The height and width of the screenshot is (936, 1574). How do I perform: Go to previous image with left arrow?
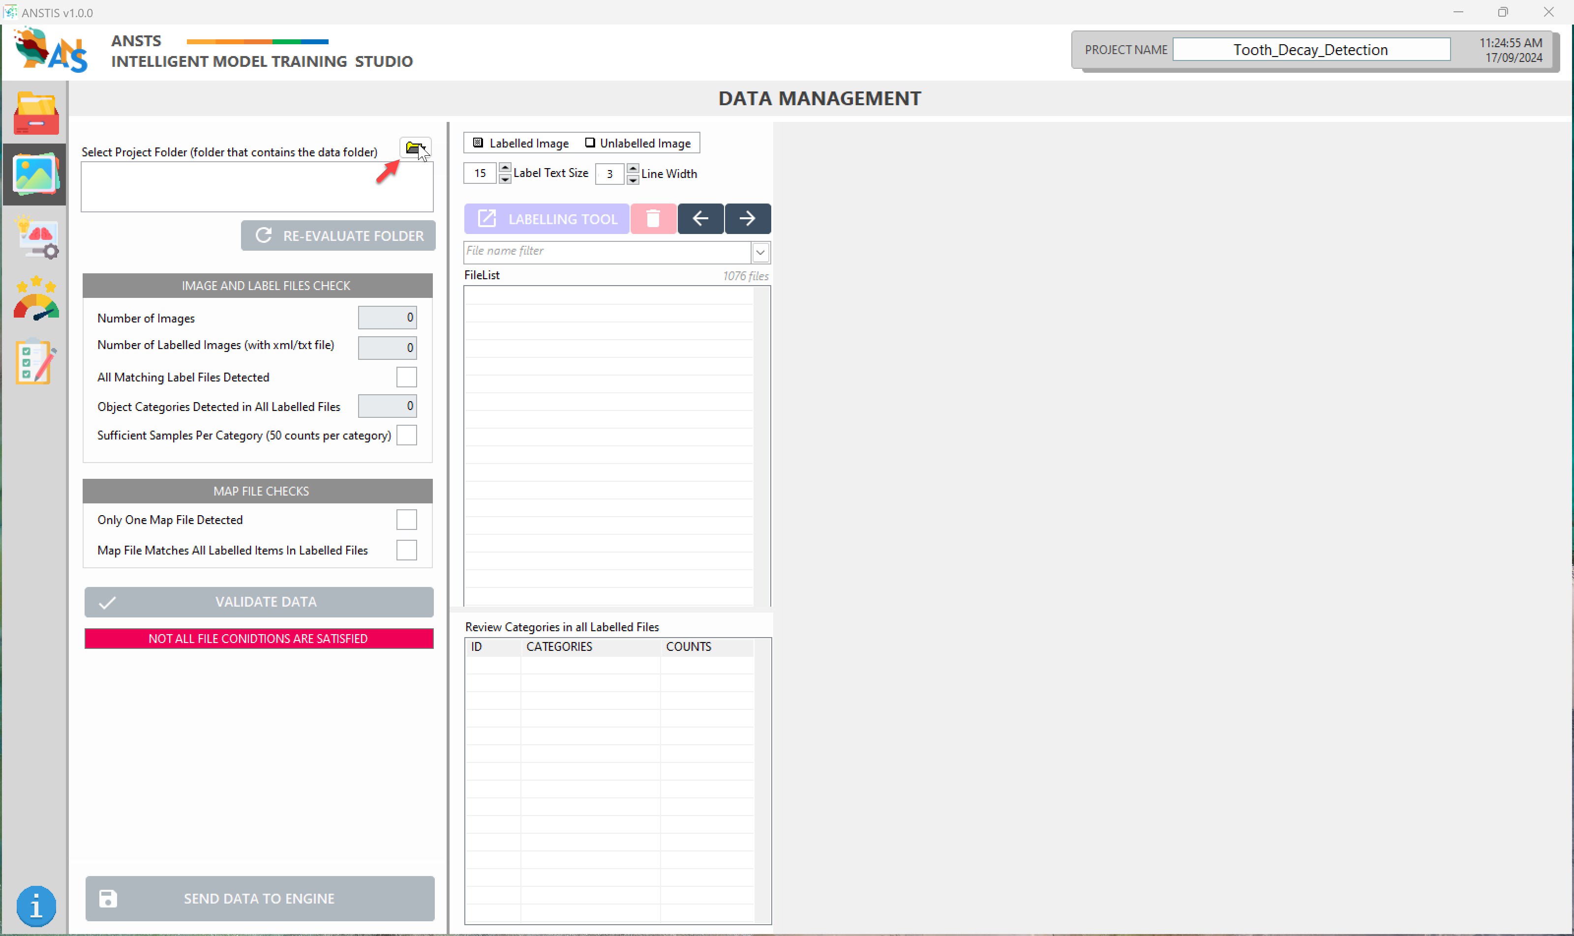point(700,219)
